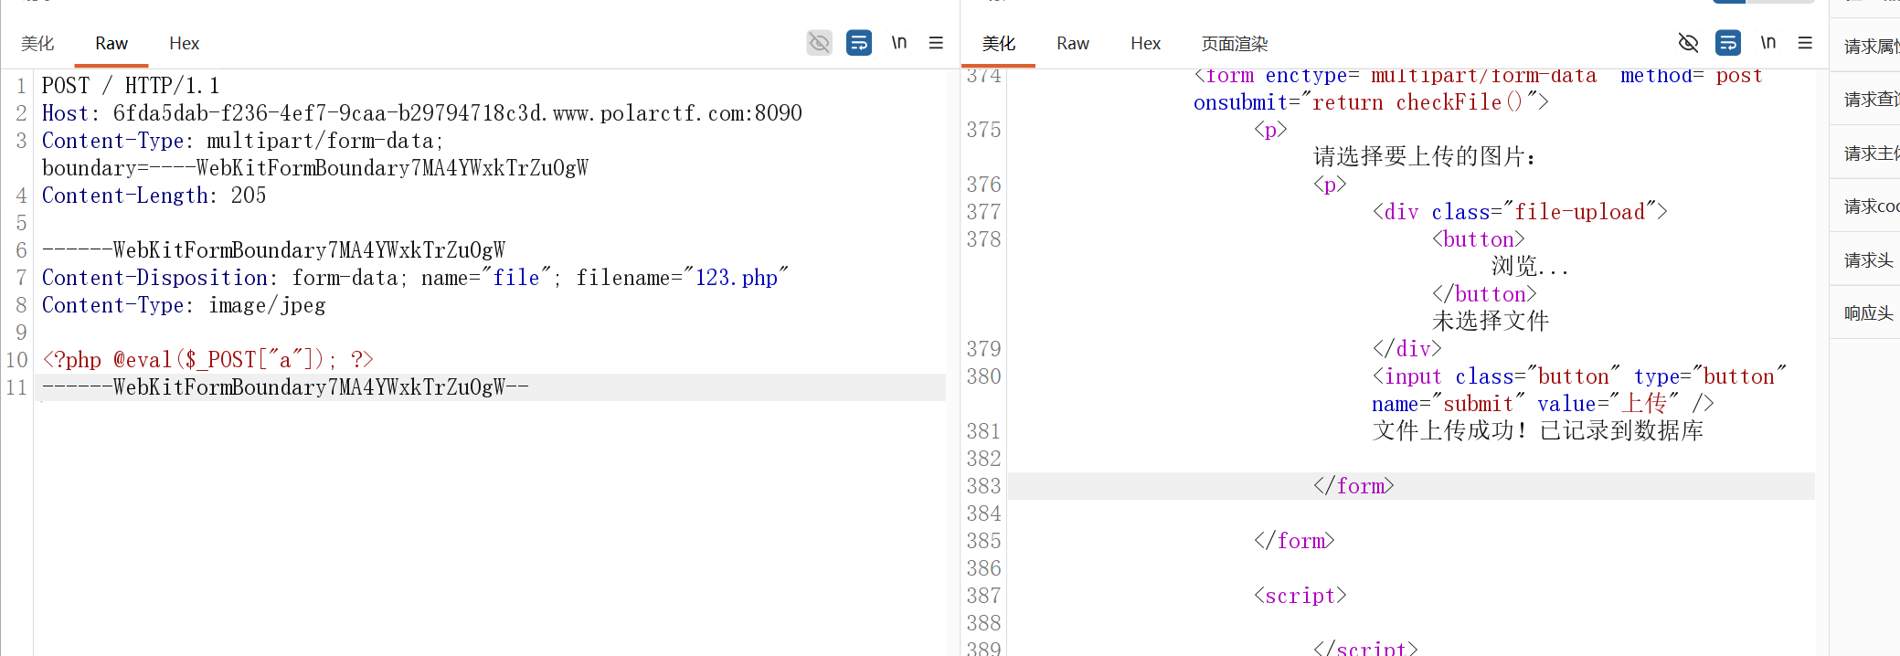
Task: Click text 文件上传成功！已记录到数据库 in response
Action: coord(1538,431)
